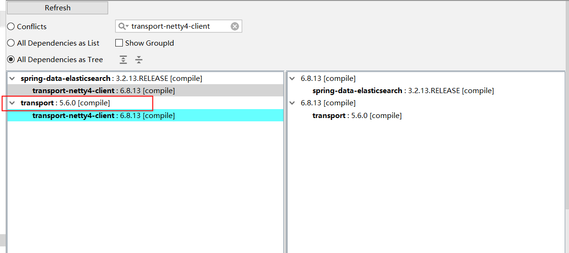Collapse the spring-data-elasticsearch tree node
The width and height of the screenshot is (569, 253).
click(12, 79)
